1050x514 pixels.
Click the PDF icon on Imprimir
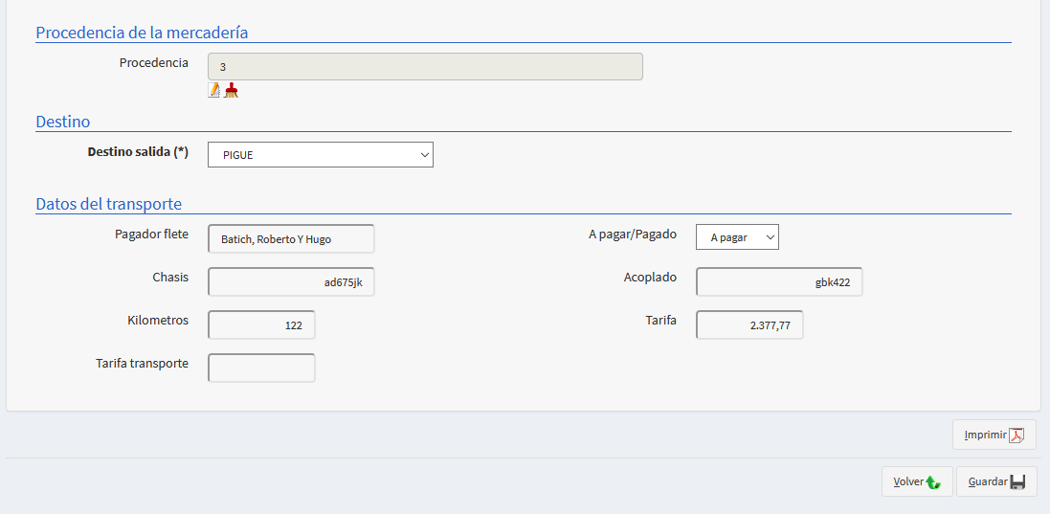[x=1016, y=435]
